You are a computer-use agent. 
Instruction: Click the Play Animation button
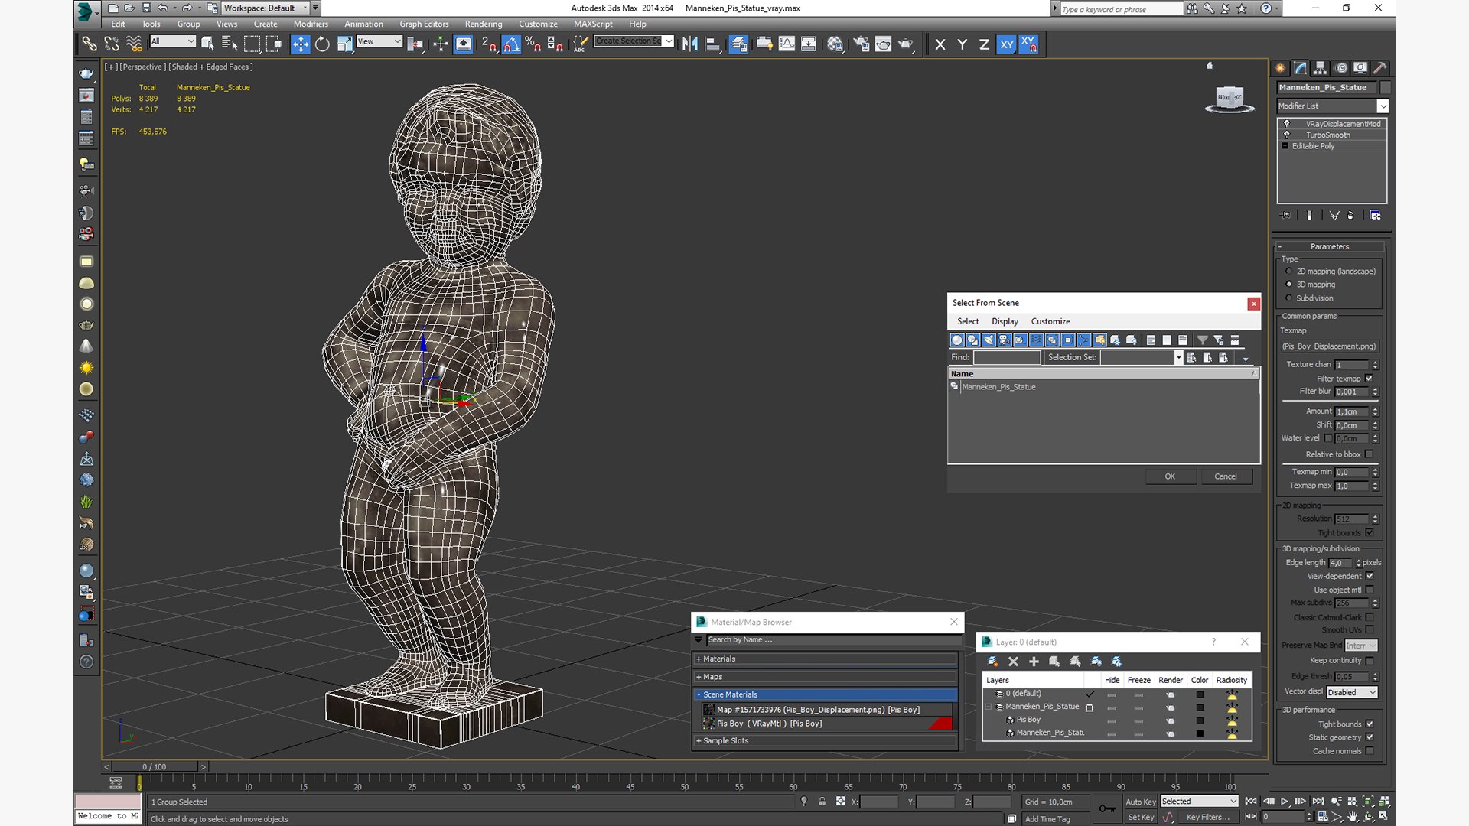click(1285, 802)
